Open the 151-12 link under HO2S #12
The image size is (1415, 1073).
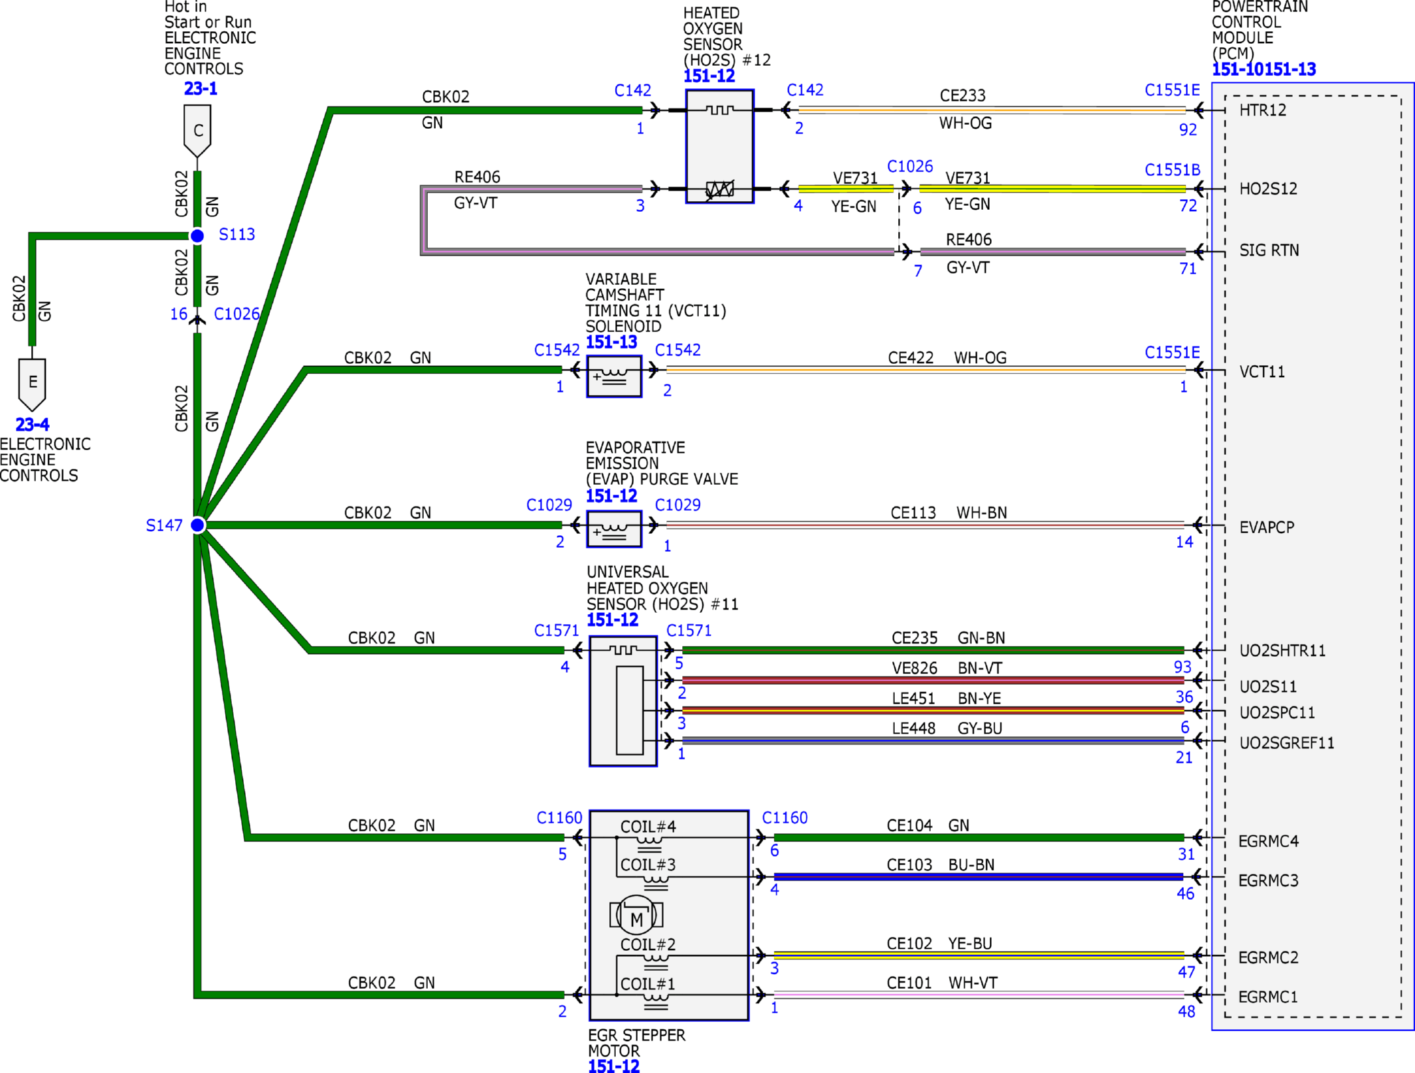pyautogui.click(x=709, y=76)
